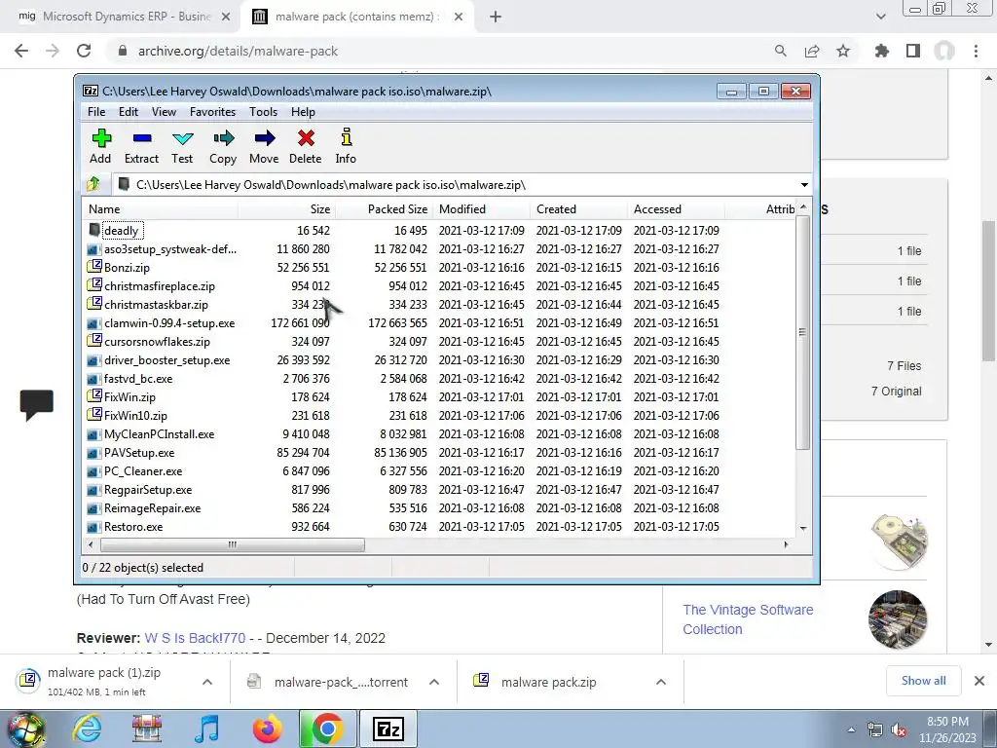Click the archive.org URL address field
Viewport: 997px width, 748px height.
click(238, 51)
